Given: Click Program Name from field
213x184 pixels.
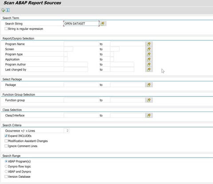Looking at the screenshot, I should coord(81,44).
